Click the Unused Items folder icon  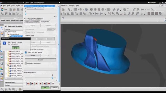point(8,34)
